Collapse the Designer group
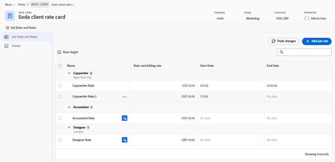Viewport: 335px width, 162px height. click(69, 128)
